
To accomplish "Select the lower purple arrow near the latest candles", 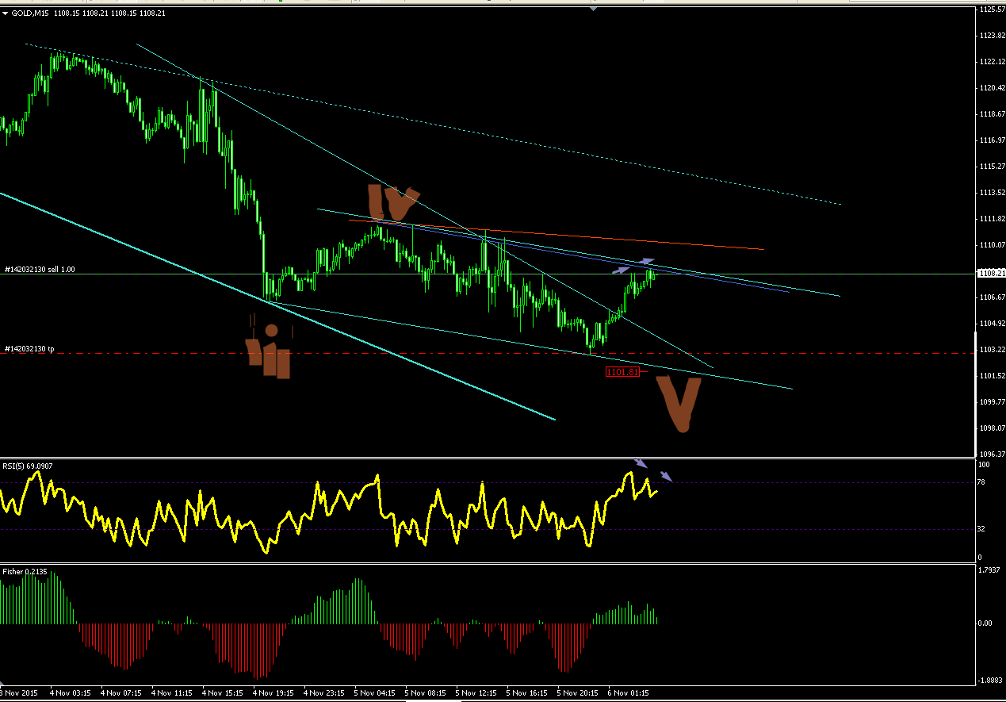I will coord(619,270).
